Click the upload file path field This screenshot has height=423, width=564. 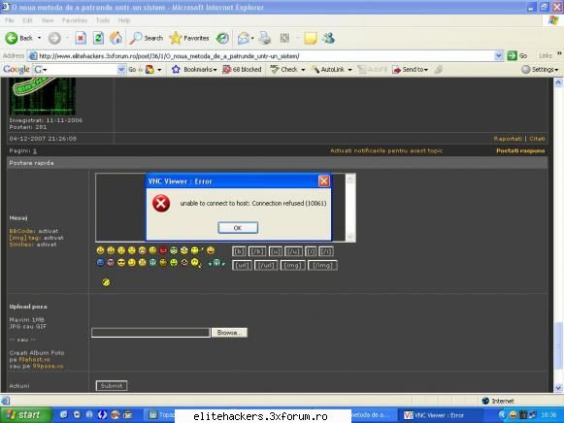(x=150, y=333)
